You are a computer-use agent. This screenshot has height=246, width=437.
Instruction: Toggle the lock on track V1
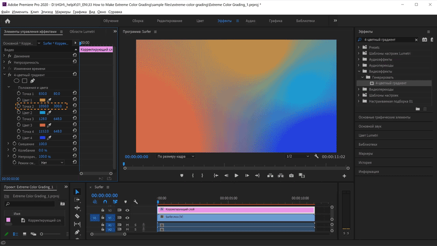pos(103,218)
